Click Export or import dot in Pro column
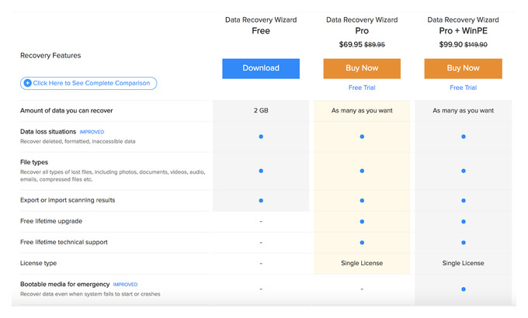 pyautogui.click(x=362, y=201)
